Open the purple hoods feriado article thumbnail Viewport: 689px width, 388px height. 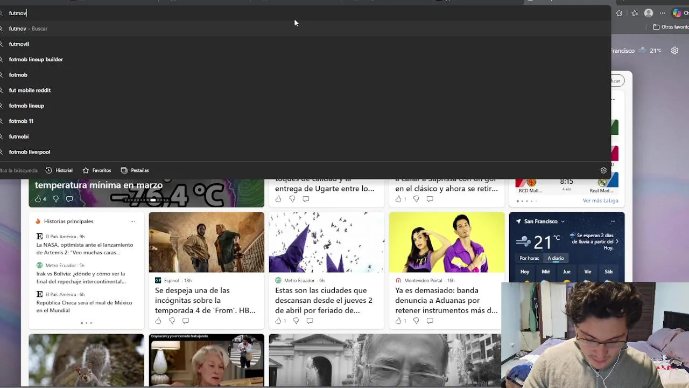point(327,242)
